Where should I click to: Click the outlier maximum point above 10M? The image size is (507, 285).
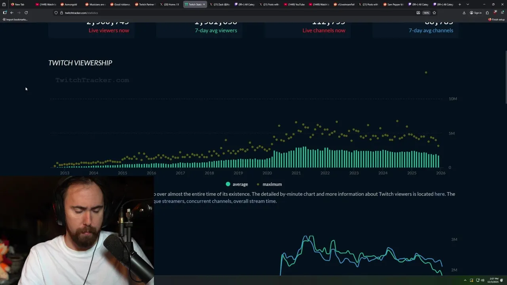[426, 72]
